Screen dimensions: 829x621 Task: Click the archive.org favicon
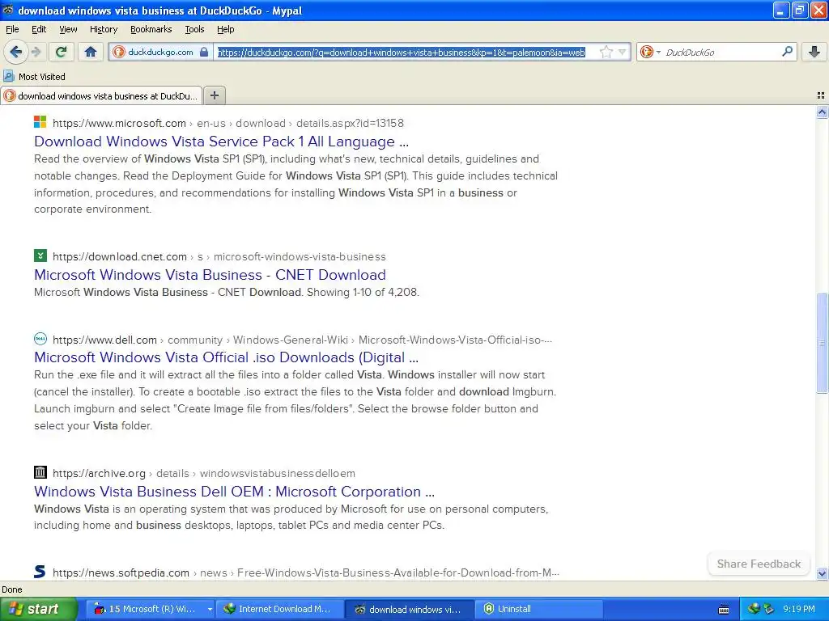click(40, 472)
